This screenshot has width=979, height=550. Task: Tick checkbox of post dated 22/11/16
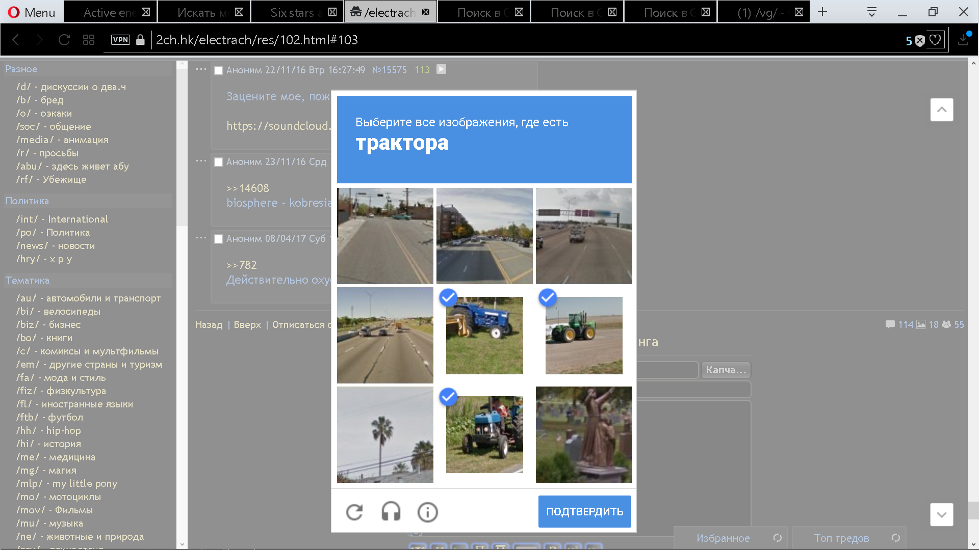219,70
